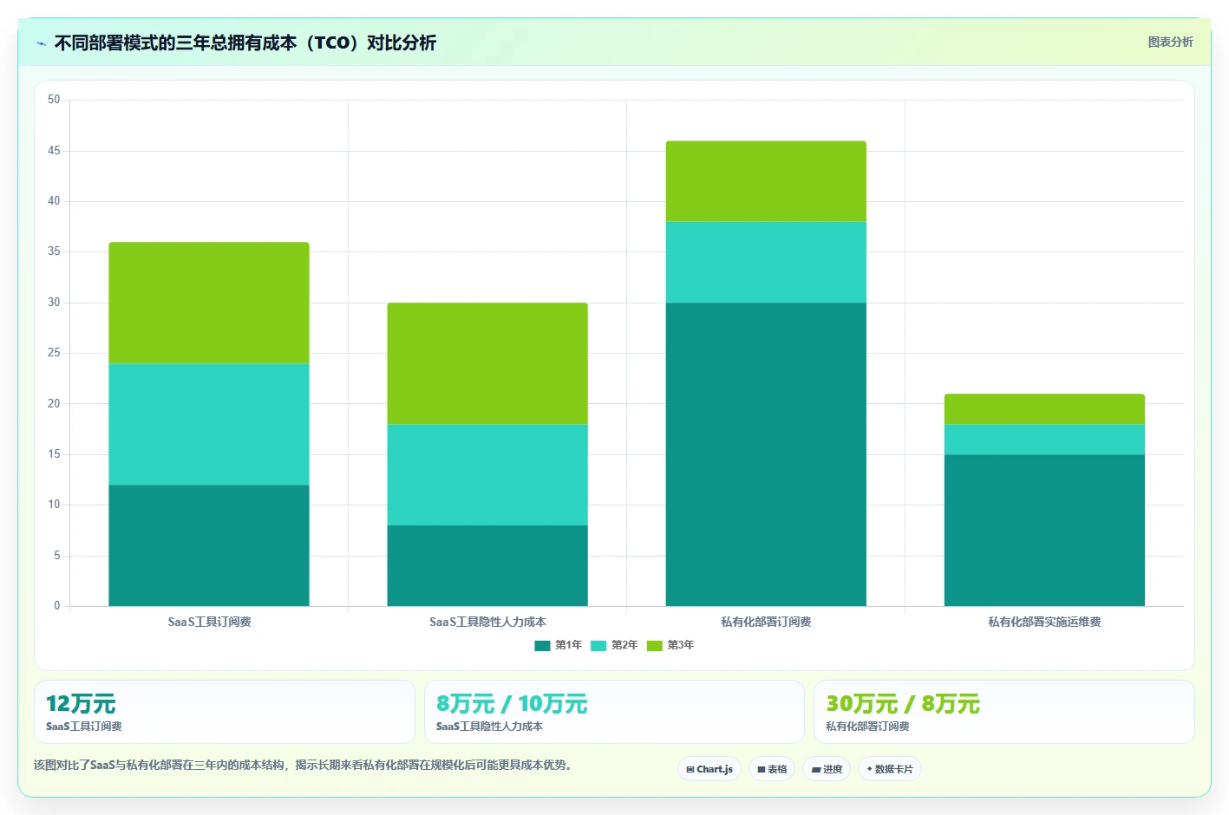
Task: Click year 3 segment of 私有化部署实施运维费 bar
Action: coord(1044,409)
